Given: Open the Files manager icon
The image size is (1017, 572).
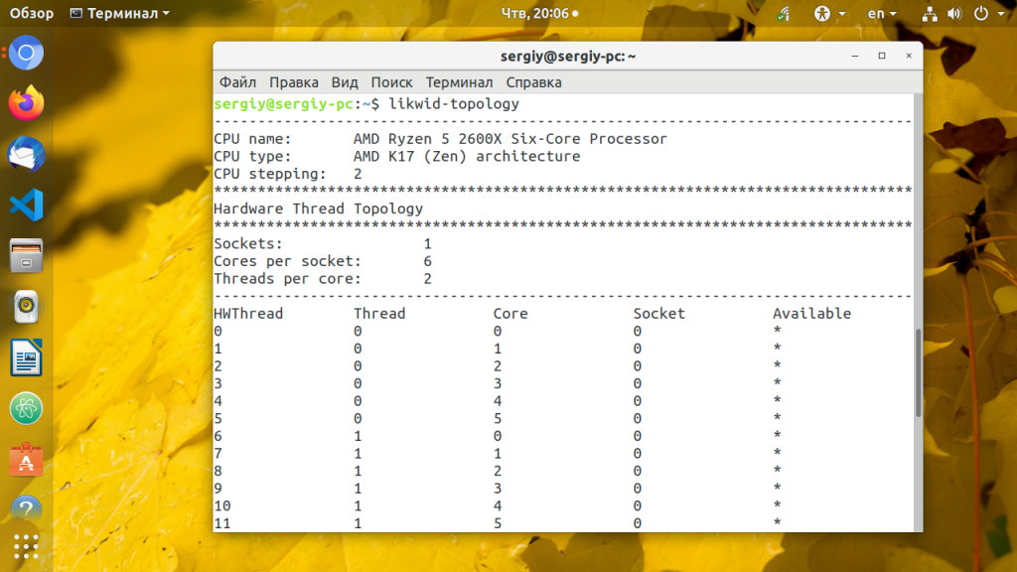Looking at the screenshot, I should point(27,256).
